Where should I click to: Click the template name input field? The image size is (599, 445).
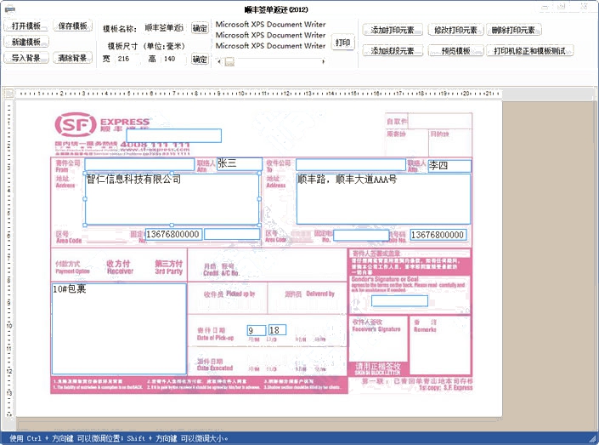click(x=163, y=28)
